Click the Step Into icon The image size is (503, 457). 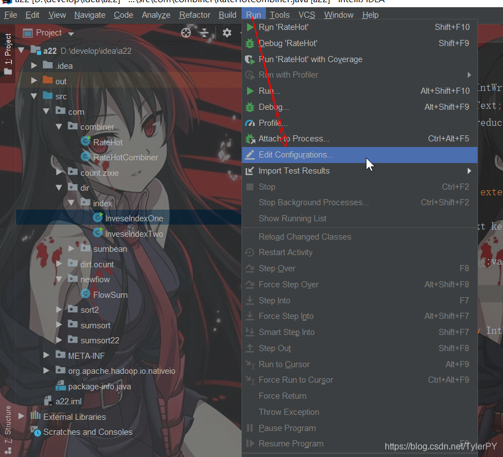250,300
